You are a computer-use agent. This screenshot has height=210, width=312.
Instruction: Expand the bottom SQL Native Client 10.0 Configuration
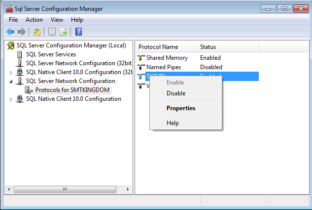click(x=11, y=99)
